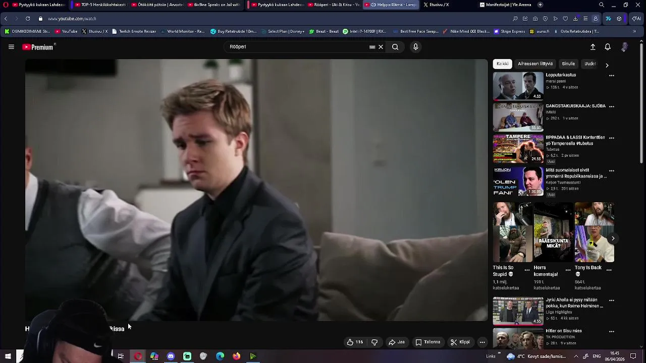Viewport: 646px width, 363px height.
Task: Open a new browser tab with plus
Action: [x=540, y=5]
